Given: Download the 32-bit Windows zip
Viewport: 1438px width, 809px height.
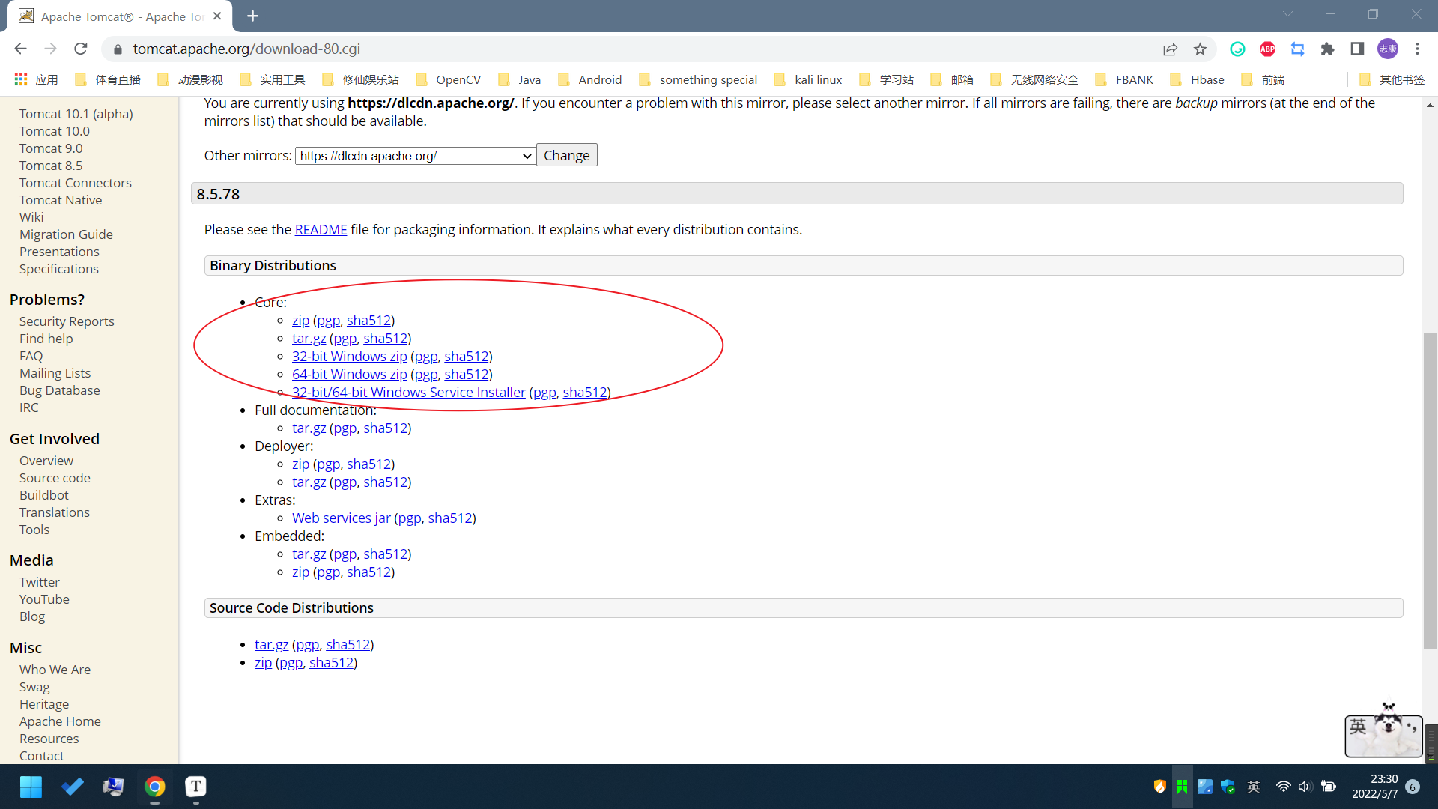Looking at the screenshot, I should click(x=350, y=356).
